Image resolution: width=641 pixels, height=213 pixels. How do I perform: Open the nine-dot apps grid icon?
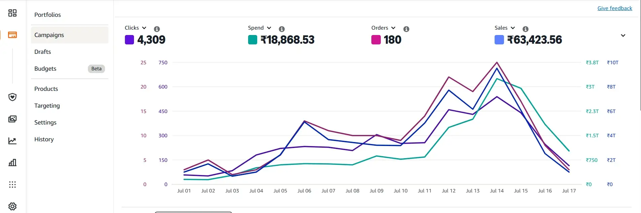click(12, 185)
